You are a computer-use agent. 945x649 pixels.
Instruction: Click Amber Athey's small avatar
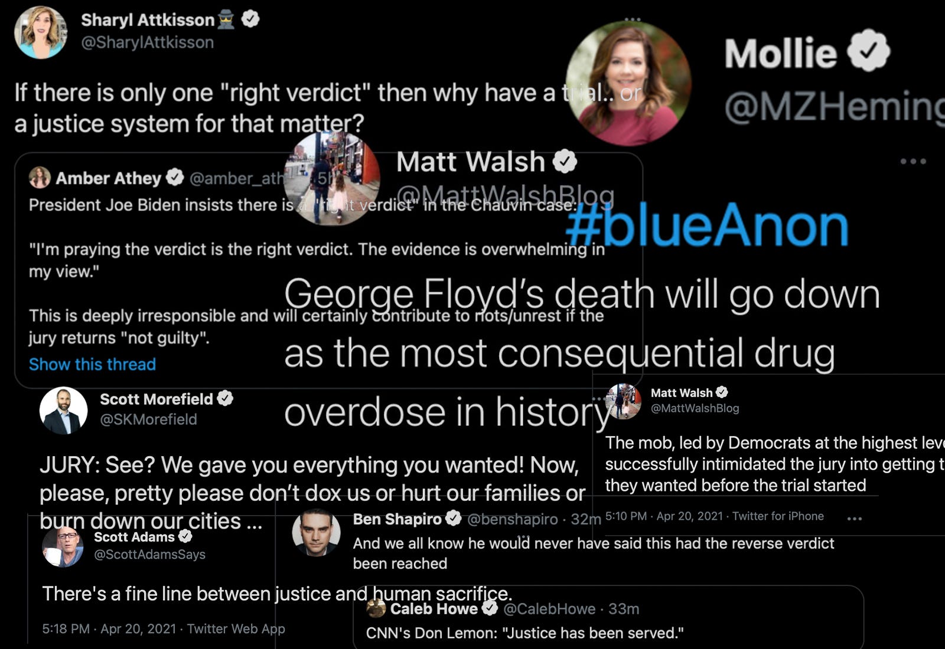coord(40,178)
